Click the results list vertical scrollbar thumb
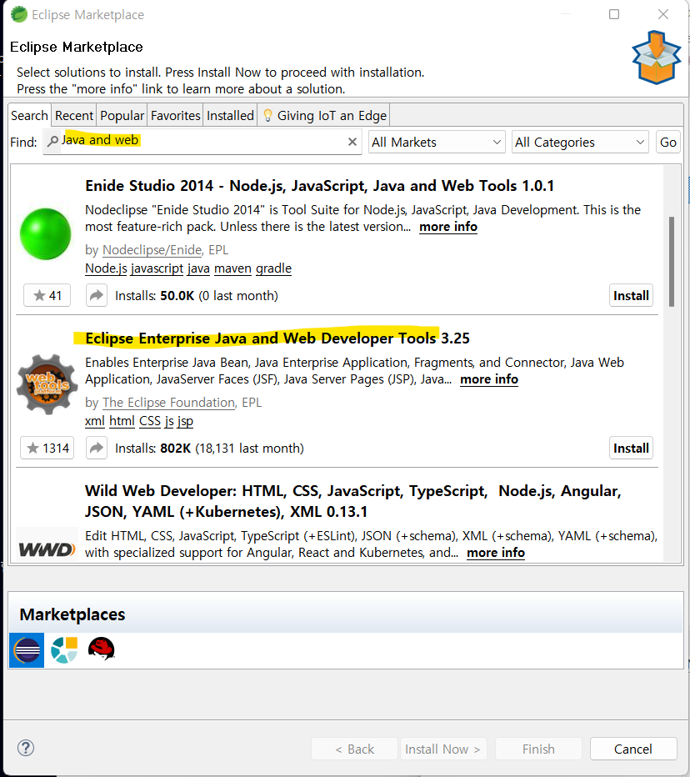The image size is (690, 777). tap(671, 262)
